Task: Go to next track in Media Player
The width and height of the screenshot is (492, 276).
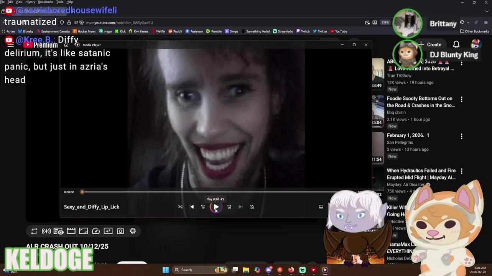Action: [240, 207]
